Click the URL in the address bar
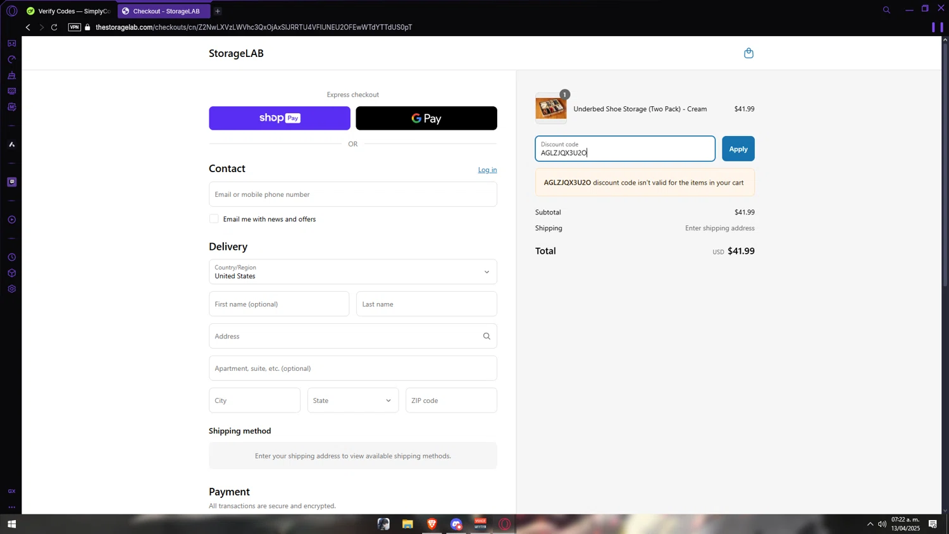 (x=254, y=27)
